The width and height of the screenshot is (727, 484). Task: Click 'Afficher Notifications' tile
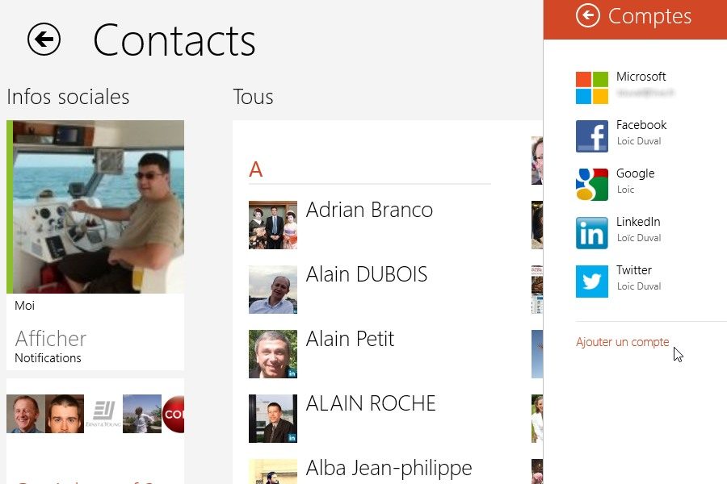[x=95, y=345]
